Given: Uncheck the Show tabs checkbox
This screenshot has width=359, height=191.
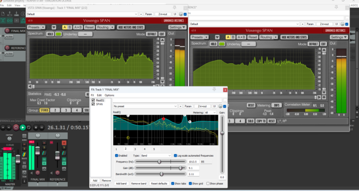Looking at the screenshot, I should click(173, 184).
